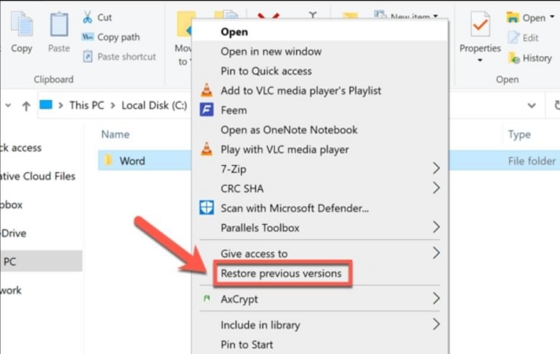Image resolution: width=560 pixels, height=354 pixels.
Task: Choose Open in the context menu
Action: [x=320, y=31]
